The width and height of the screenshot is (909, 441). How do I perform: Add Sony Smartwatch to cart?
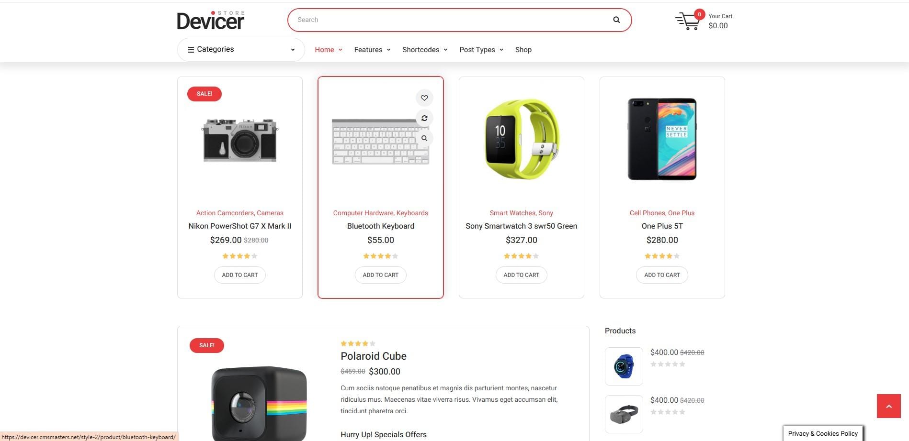click(x=521, y=275)
